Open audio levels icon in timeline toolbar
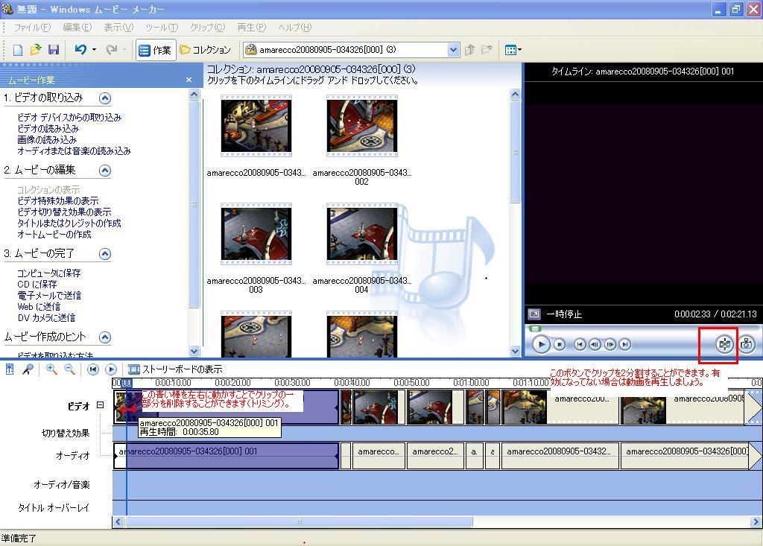 tap(10, 369)
